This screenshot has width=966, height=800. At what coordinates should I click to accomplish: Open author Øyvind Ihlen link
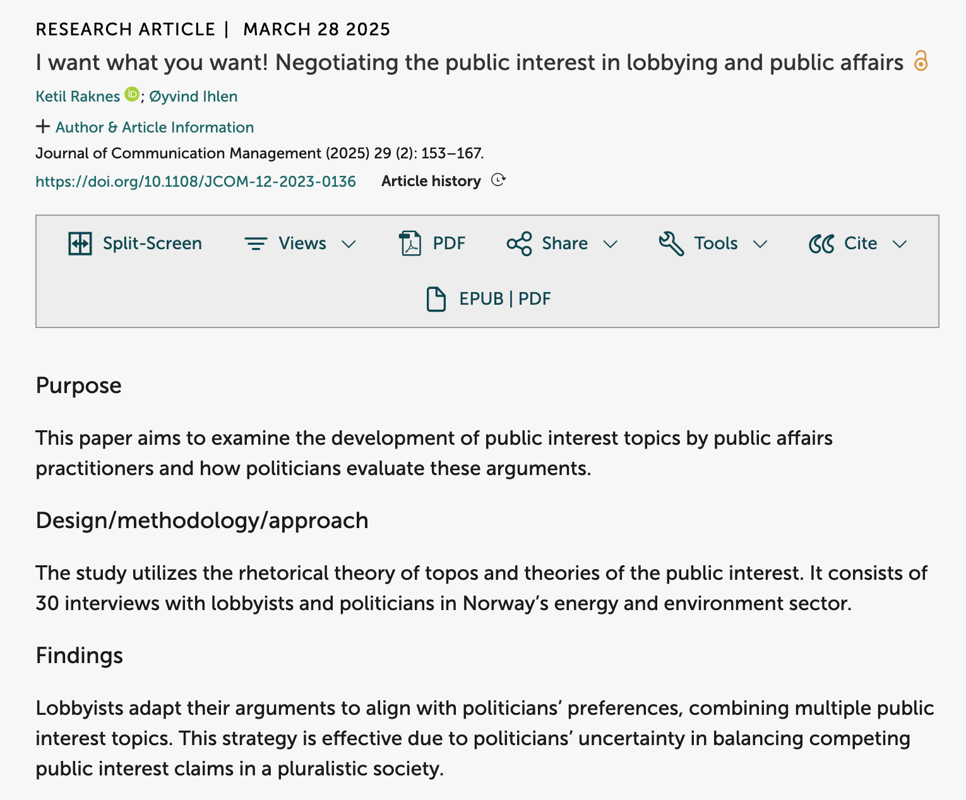[193, 97]
